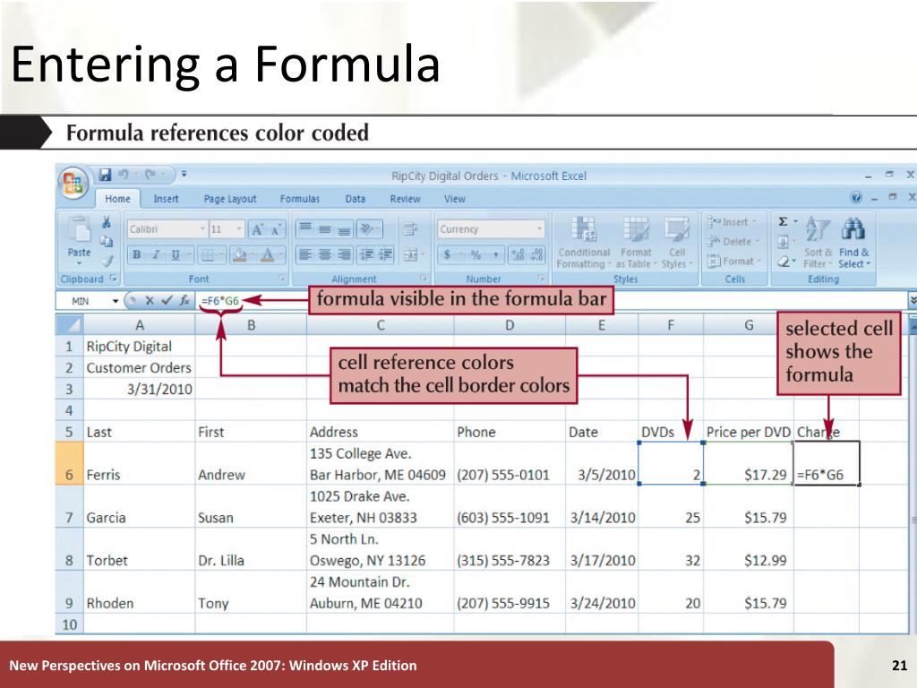The height and width of the screenshot is (688, 917).
Task: Switch to the Insert ribbon tab
Action: pos(166,199)
